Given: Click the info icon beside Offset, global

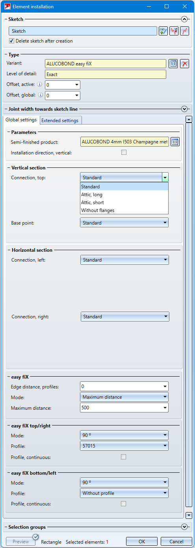Looking at the screenshot, I should 39,95.
